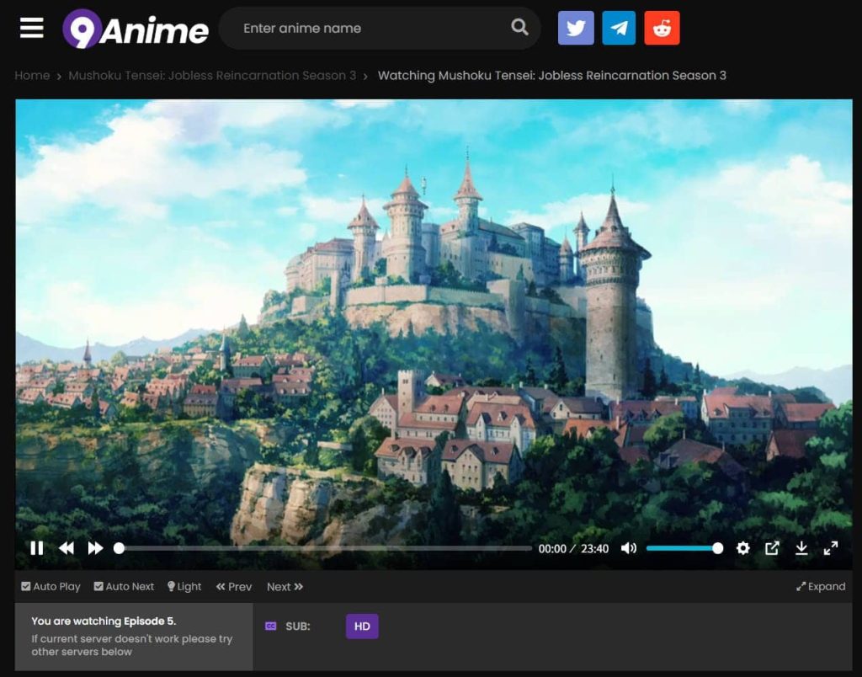Rewind the video
Viewport: 862px width, 677px height.
tap(67, 548)
